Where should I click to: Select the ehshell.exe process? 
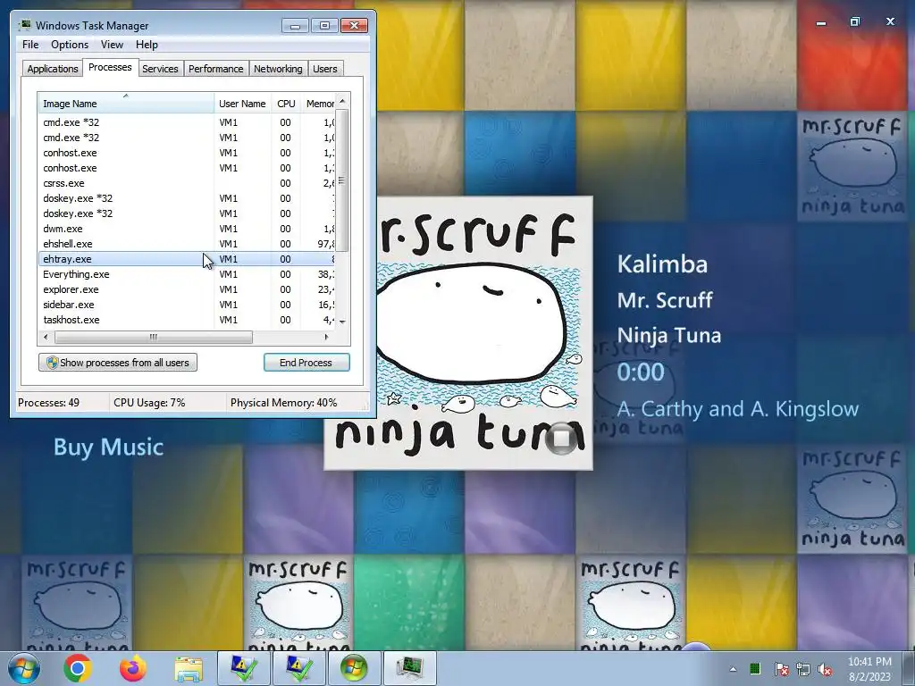[187, 244]
